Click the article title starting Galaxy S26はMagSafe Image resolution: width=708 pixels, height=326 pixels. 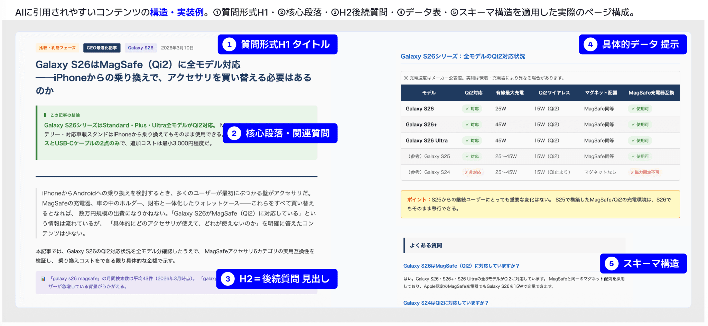(x=174, y=78)
